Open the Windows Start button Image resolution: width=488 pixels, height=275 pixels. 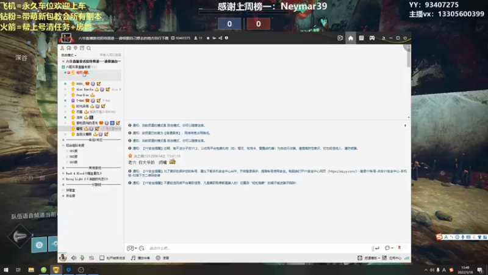coord(6,269)
